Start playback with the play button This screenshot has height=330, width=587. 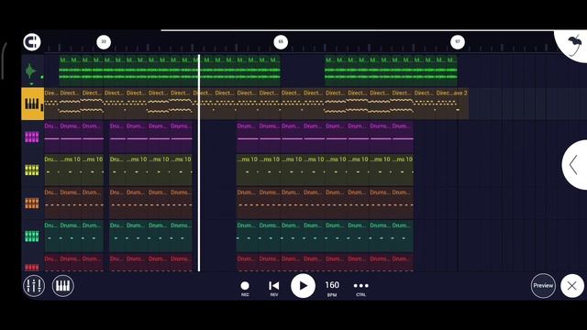coord(303,286)
